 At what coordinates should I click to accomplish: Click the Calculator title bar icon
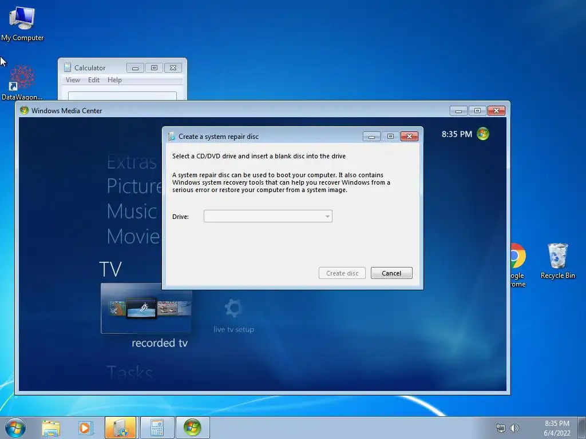[x=68, y=67]
